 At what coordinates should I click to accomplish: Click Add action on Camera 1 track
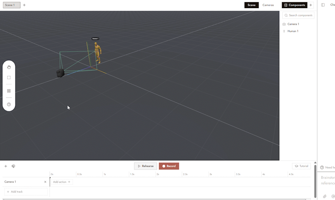(x=62, y=182)
